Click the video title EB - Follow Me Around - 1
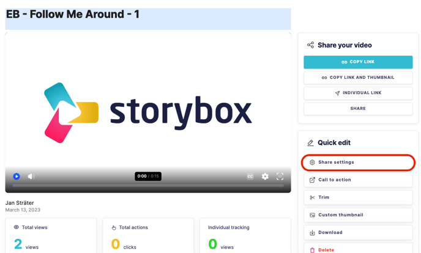421x253 pixels. point(72,14)
